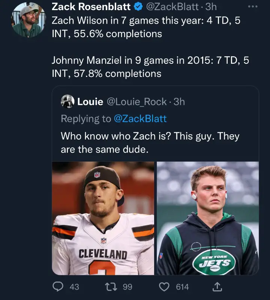The width and height of the screenshot is (270, 300).
Task: Open Zack Rosenblatt's profile avatar
Action: pos(28,19)
